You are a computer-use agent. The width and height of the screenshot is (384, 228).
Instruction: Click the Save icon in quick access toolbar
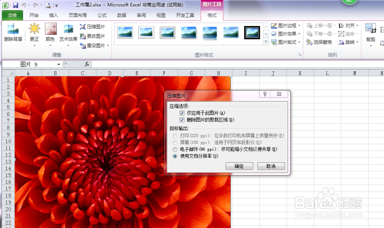(x=15, y=5)
